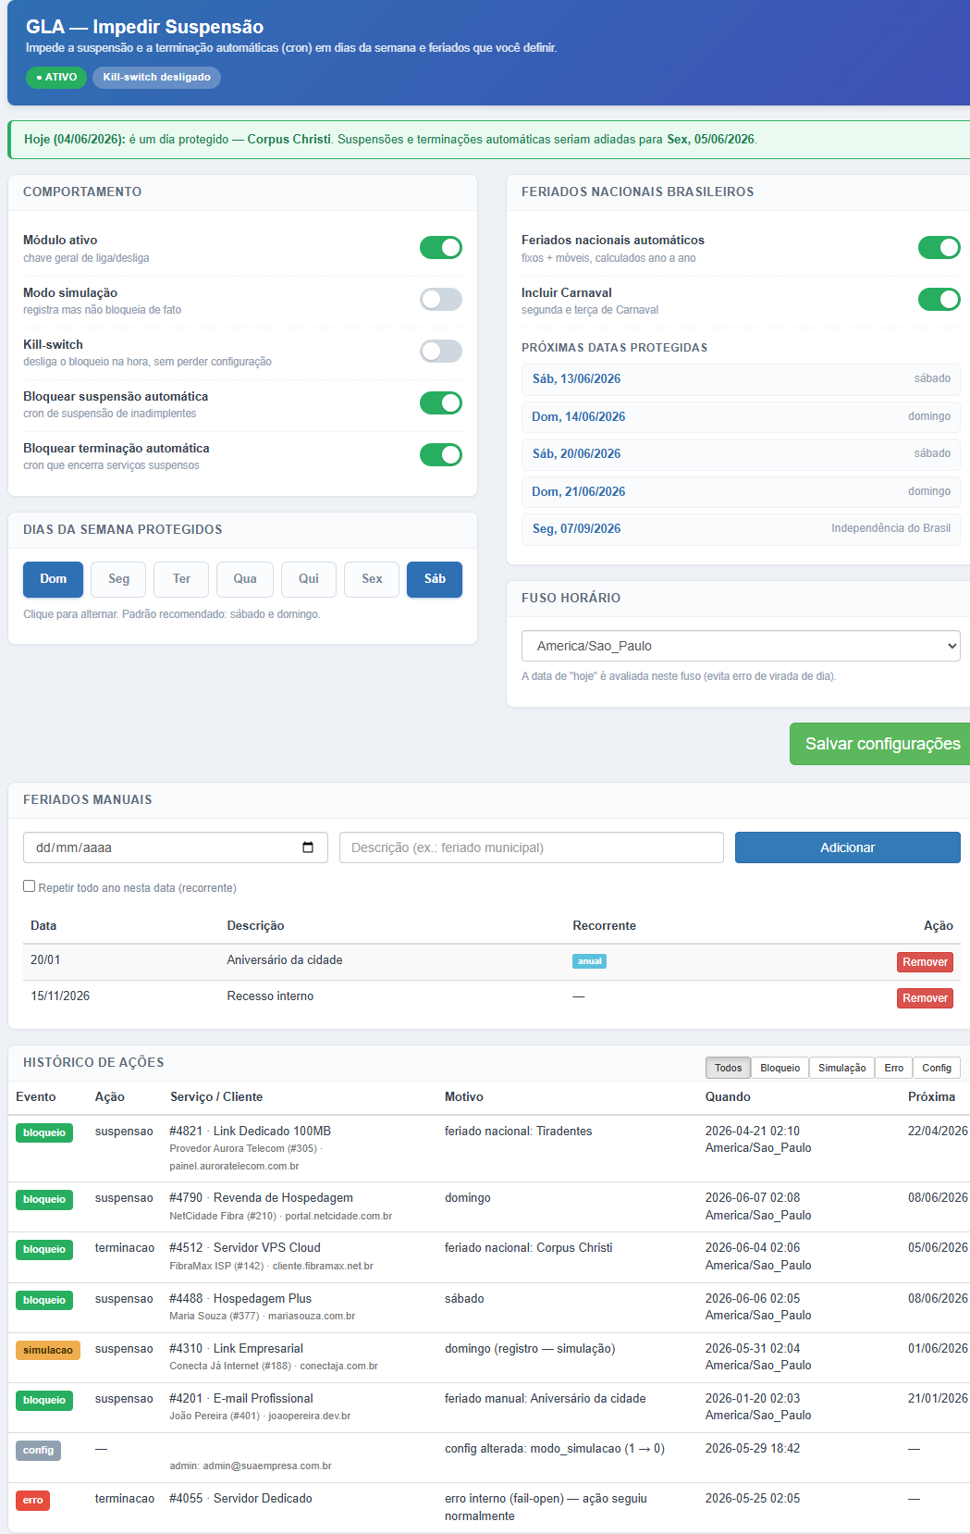Click the manual holiday date field
The width and height of the screenshot is (970, 1534).
pyautogui.click(x=176, y=847)
